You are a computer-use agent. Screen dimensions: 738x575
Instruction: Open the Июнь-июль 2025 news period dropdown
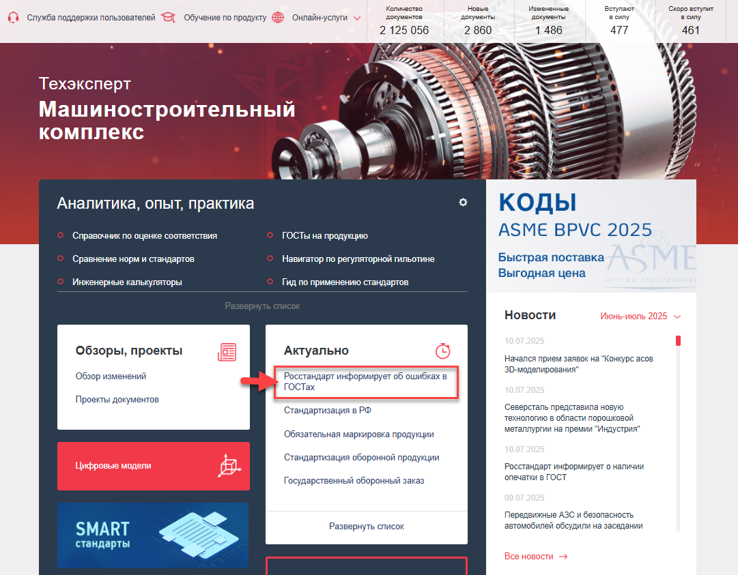[x=640, y=316]
